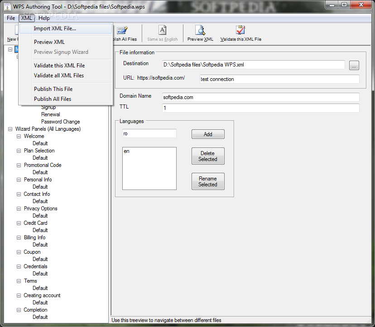Collapse the Welcome tree node
375x327 pixels.
[19, 137]
